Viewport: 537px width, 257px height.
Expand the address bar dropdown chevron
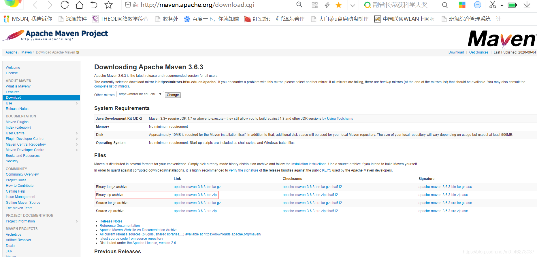[353, 5]
